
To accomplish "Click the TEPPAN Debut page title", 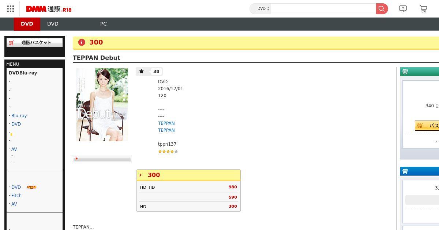I will [x=97, y=58].
